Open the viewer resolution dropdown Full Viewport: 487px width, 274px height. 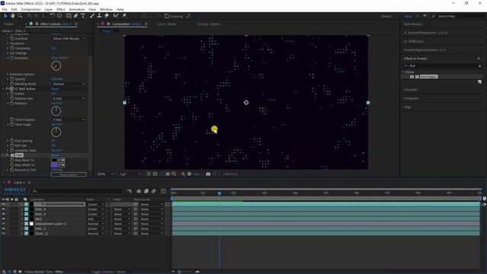(130, 174)
